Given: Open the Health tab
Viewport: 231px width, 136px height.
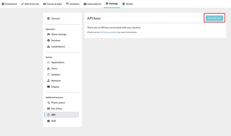Looking at the screenshot, I should 128,4.
